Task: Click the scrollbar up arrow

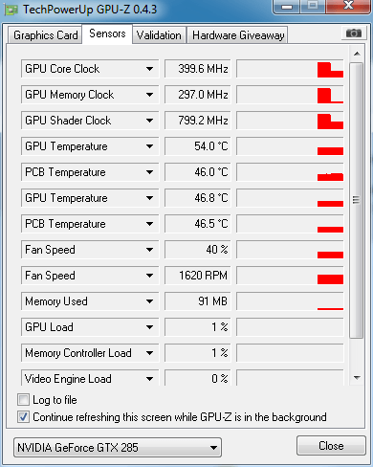Action: [x=357, y=54]
